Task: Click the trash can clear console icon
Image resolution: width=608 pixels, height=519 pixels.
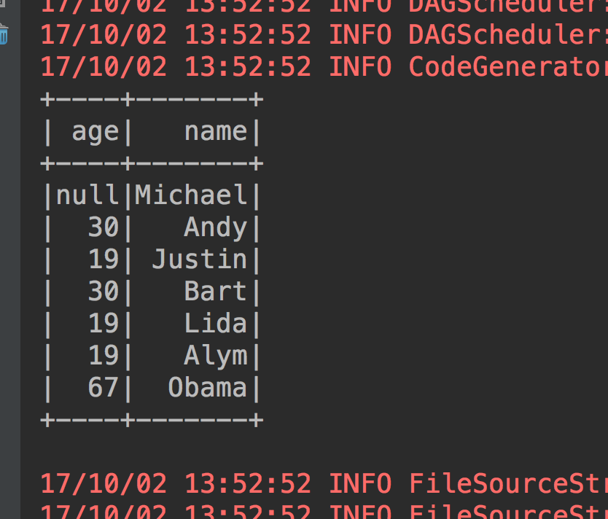Action: click(4, 34)
